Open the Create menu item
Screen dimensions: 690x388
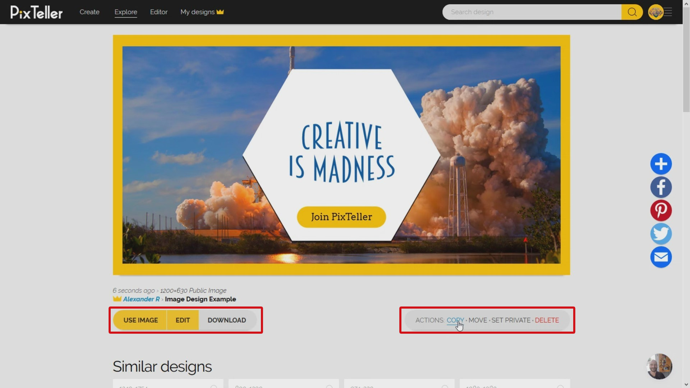pos(89,12)
